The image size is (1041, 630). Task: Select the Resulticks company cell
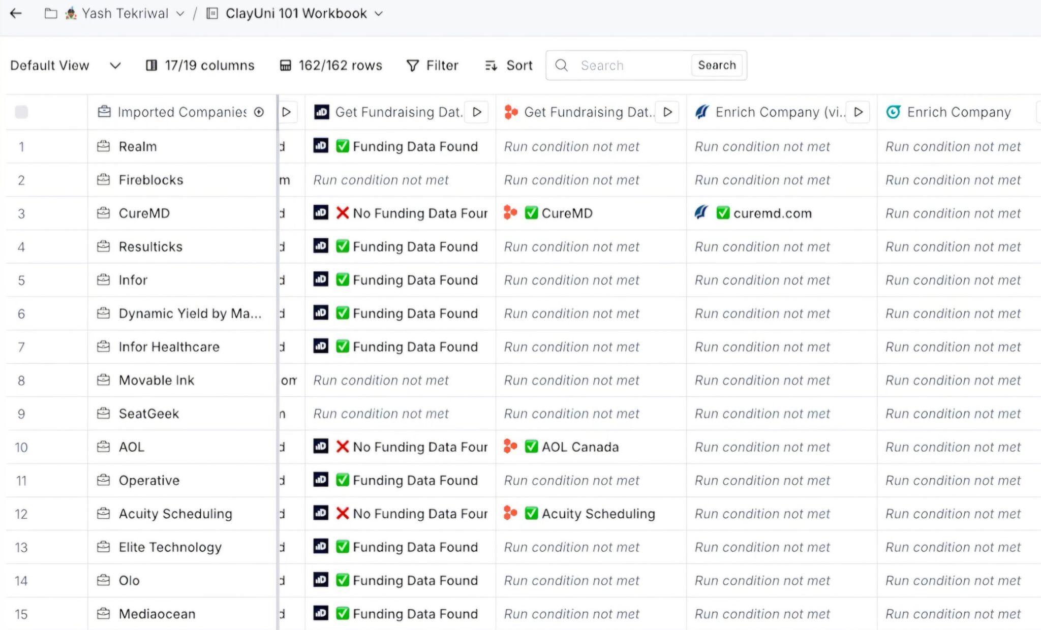pyautogui.click(x=182, y=246)
